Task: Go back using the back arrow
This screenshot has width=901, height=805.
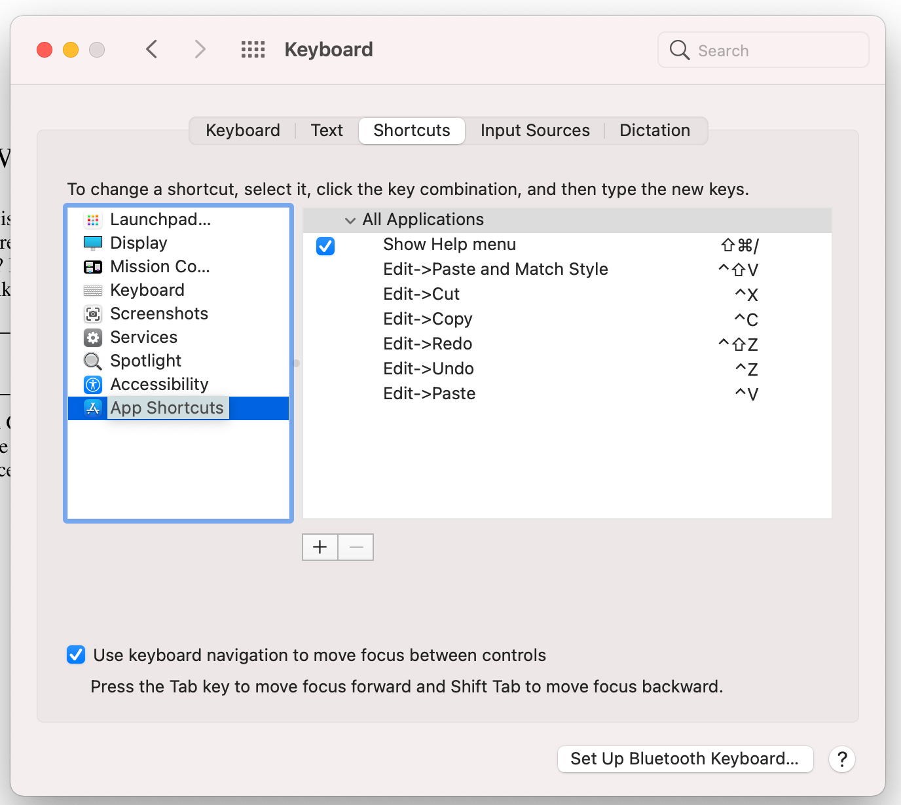Action: coord(152,50)
